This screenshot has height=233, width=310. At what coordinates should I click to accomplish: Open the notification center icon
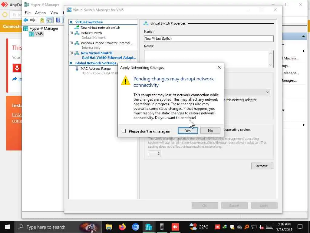coord(300,227)
